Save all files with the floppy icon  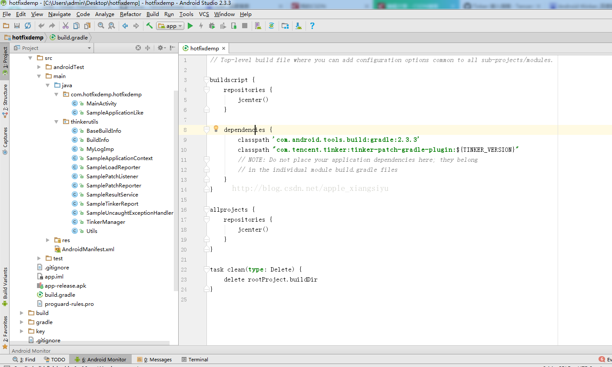(17, 26)
